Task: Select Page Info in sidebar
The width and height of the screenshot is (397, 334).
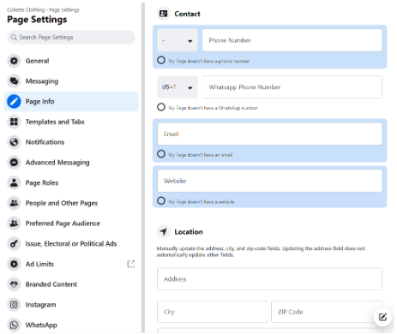Action: (x=71, y=101)
